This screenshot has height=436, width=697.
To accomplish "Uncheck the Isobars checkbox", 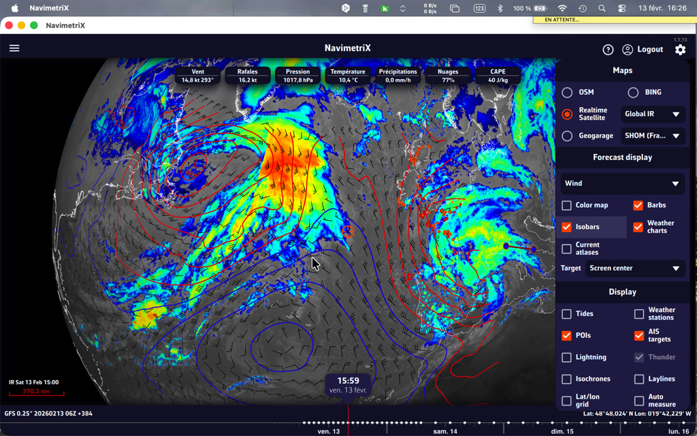I will click(566, 227).
